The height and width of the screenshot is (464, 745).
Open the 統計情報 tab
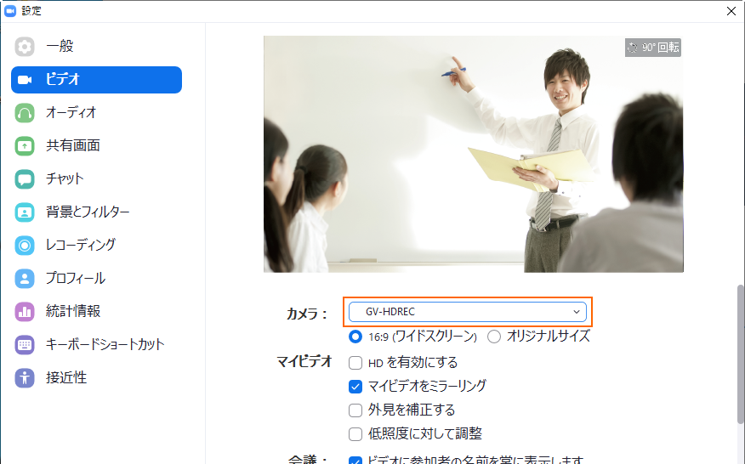96,312
